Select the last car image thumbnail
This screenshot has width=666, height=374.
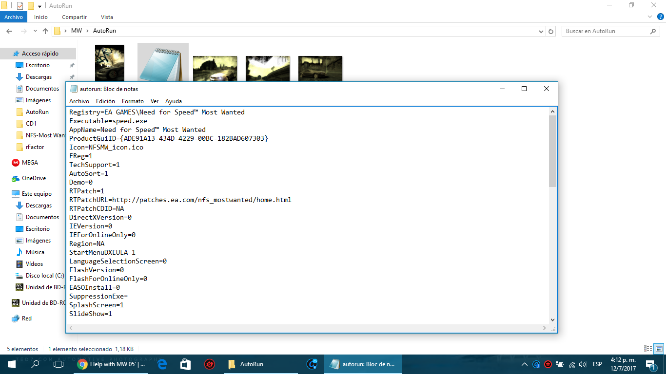320,69
